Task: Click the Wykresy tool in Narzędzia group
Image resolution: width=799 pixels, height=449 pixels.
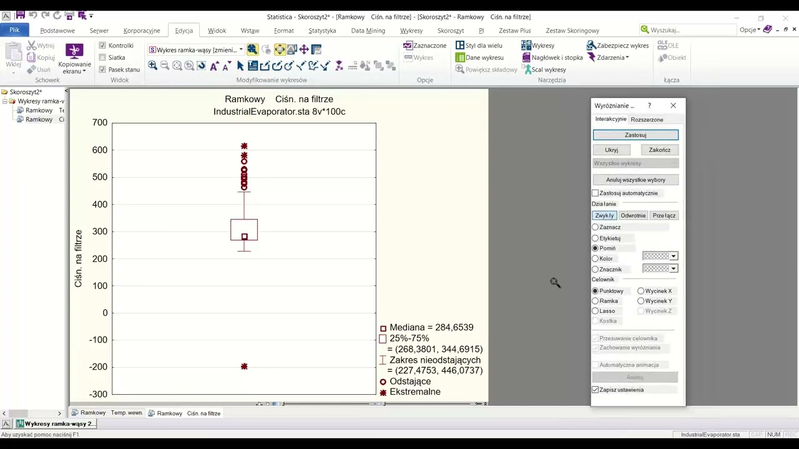Action: (x=538, y=46)
